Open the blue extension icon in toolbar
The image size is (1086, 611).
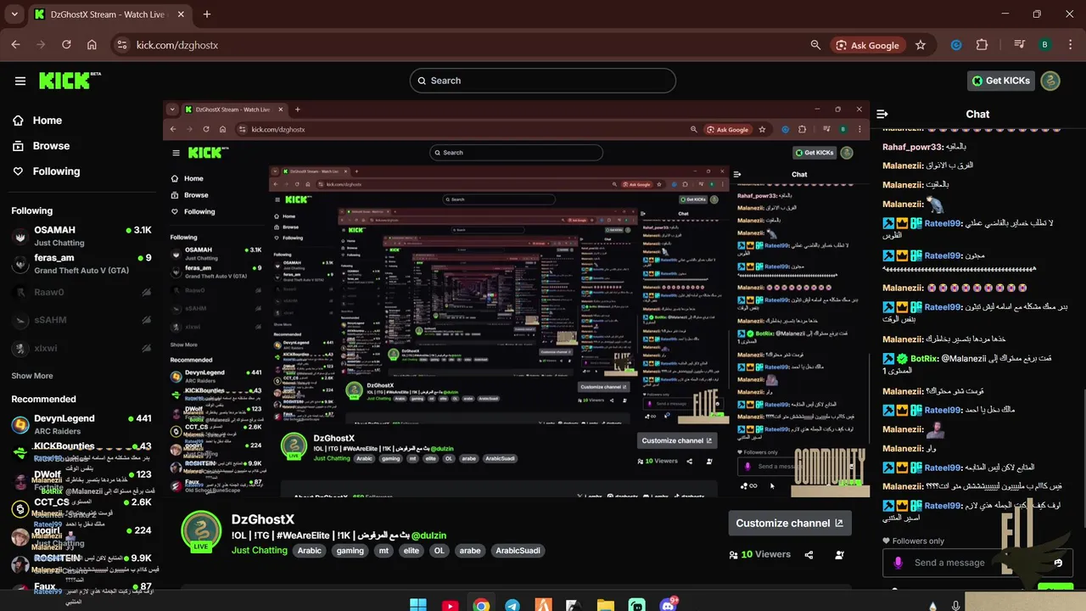click(956, 45)
